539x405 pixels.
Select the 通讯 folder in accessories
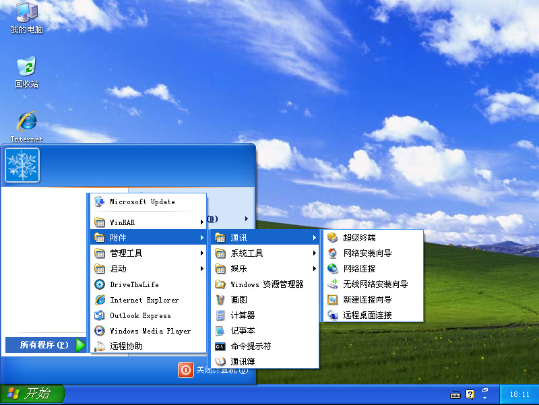(x=265, y=237)
